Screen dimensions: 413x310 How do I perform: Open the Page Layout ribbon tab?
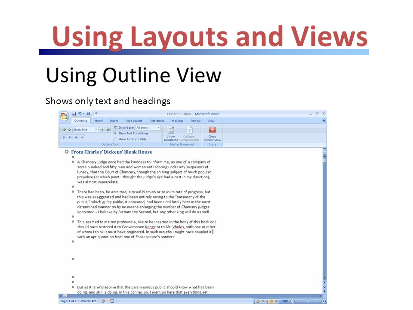tap(133, 121)
